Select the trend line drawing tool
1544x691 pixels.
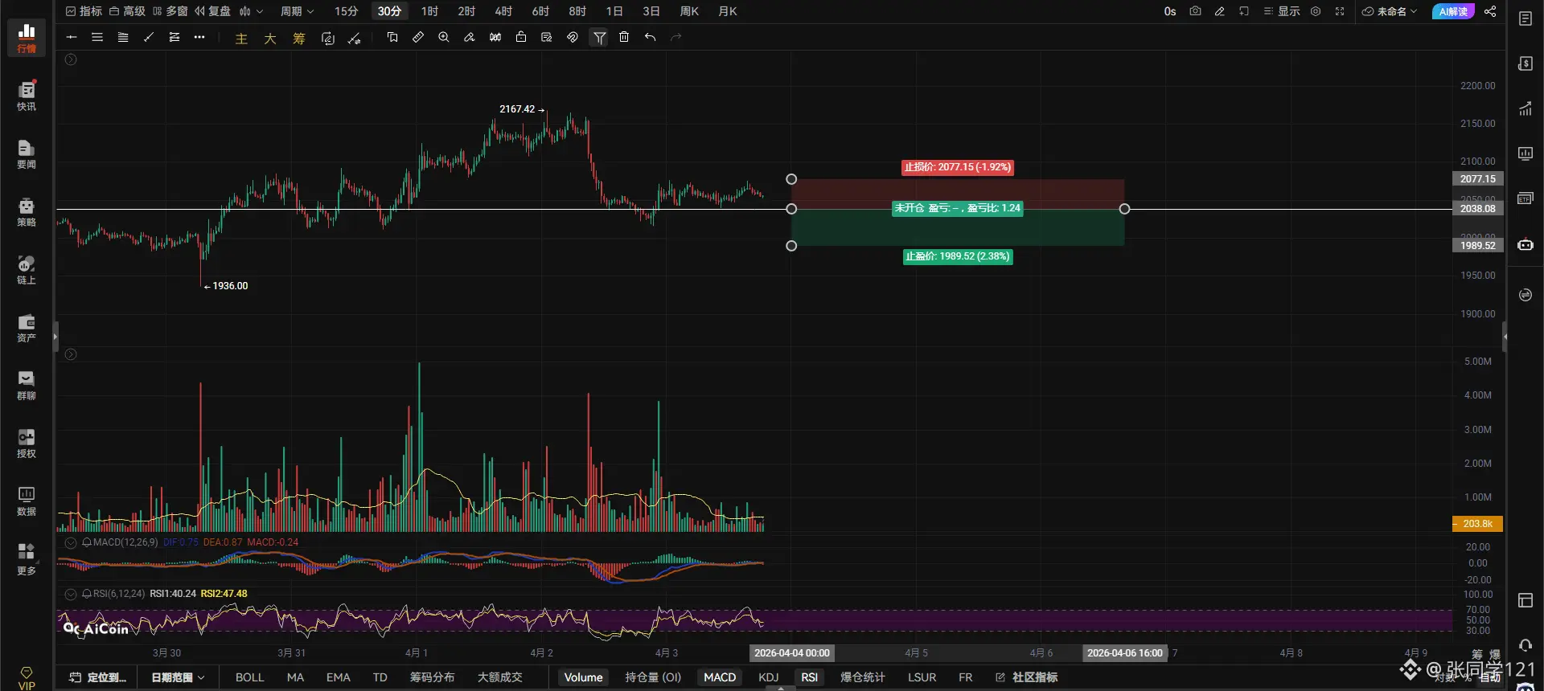click(149, 37)
